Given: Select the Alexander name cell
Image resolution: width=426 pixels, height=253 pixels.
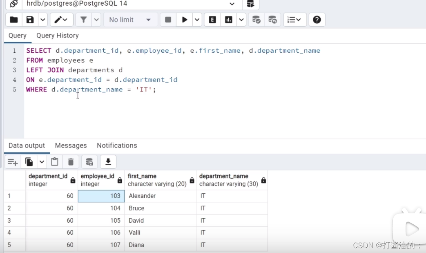Looking at the screenshot, I should [160, 196].
